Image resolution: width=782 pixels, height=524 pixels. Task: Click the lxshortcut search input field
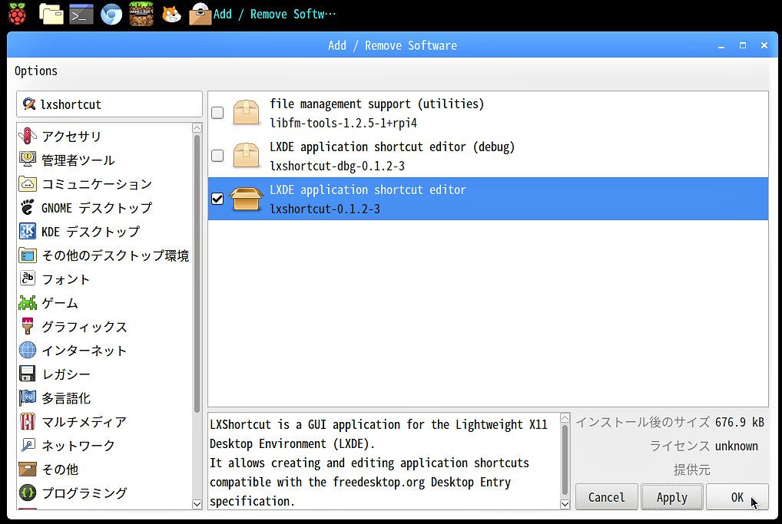tap(109, 104)
